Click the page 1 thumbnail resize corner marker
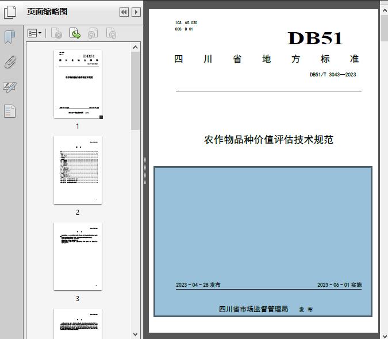This screenshot has width=388, height=339. point(101,117)
